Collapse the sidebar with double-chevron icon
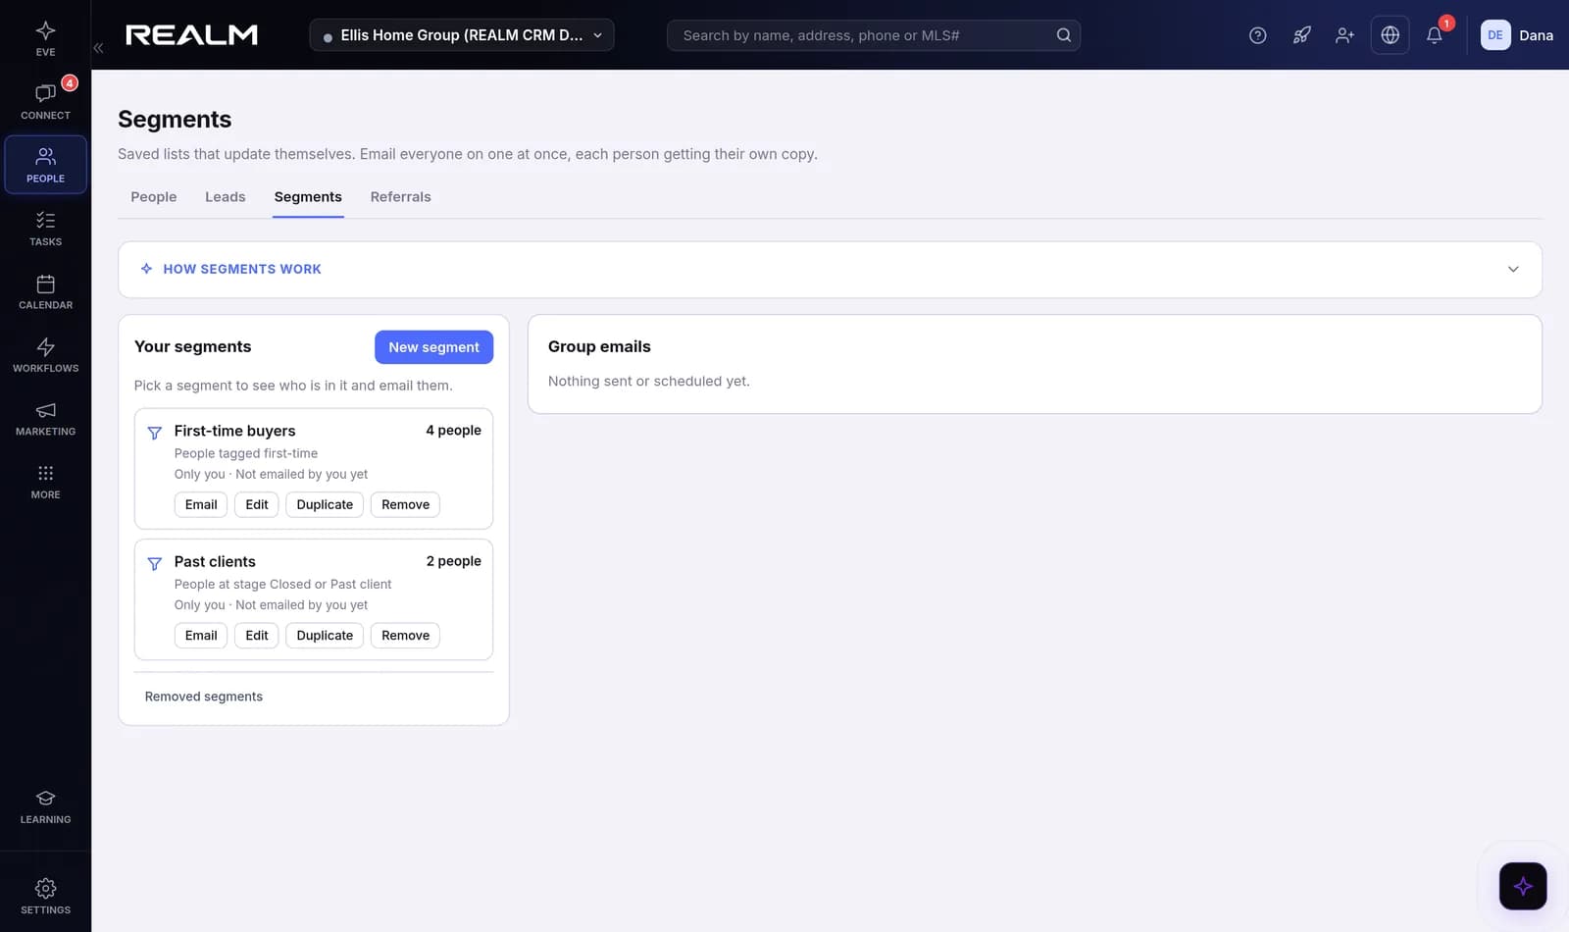Image resolution: width=1569 pixels, height=932 pixels. [98, 47]
